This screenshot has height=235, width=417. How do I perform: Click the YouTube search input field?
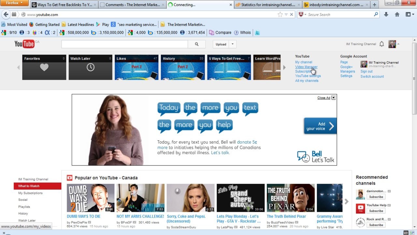124,44
